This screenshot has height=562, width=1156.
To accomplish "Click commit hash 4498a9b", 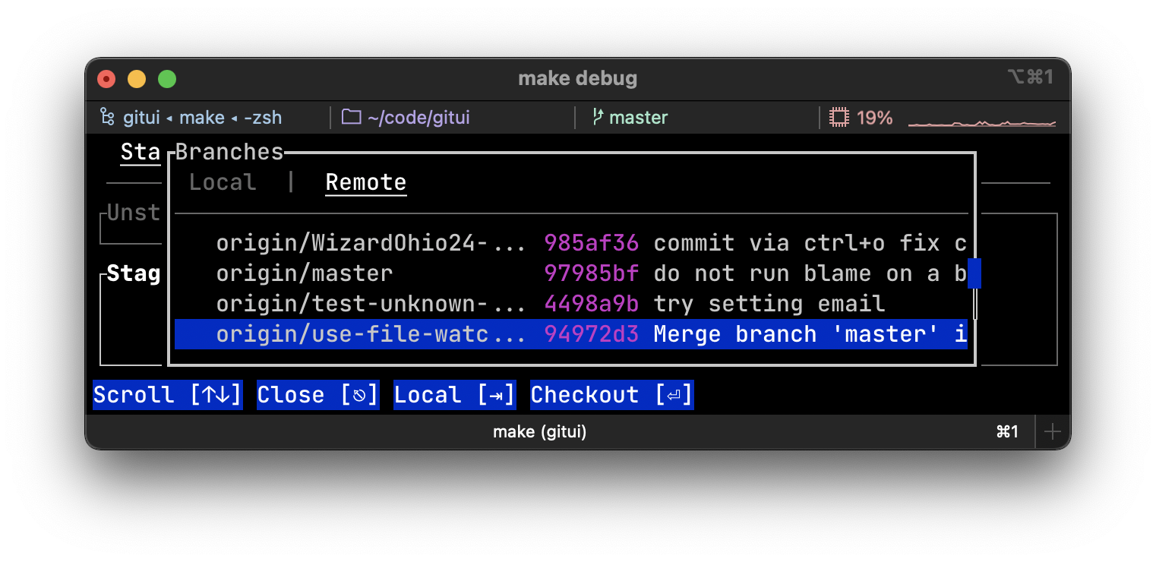I will point(592,304).
